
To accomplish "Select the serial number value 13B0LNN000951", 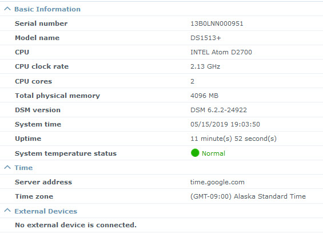I will pos(217,23).
